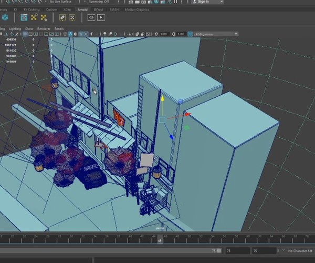Click the field chart icon in panel toolbar
Screen dimensions: 315x263
pos(46,34)
